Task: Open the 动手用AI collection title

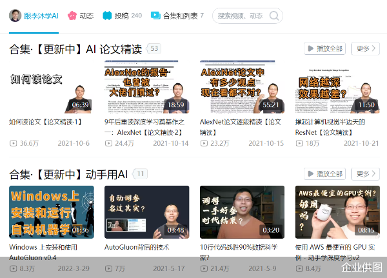Action: point(68,175)
